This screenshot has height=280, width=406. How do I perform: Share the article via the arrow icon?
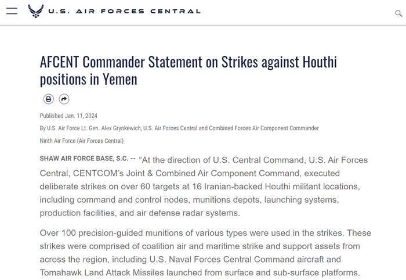(64, 99)
